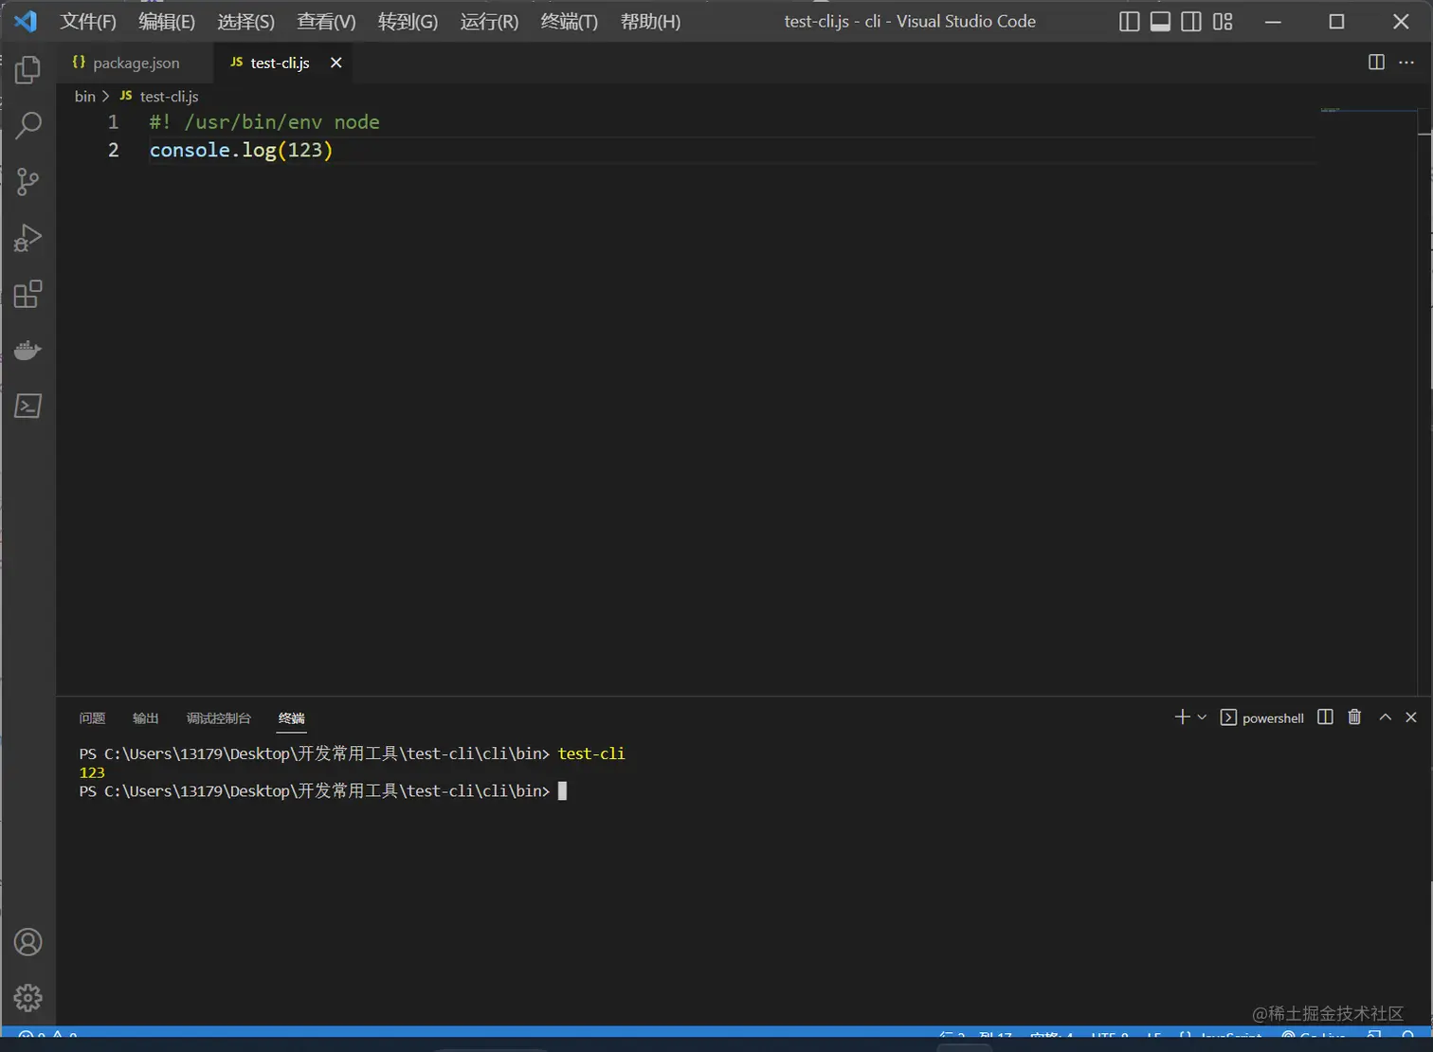Open editor More Actions ellipsis
The width and height of the screenshot is (1433, 1052).
pyautogui.click(x=1406, y=62)
